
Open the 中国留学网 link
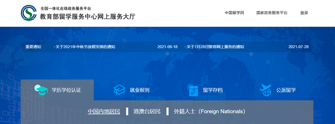click(234, 13)
